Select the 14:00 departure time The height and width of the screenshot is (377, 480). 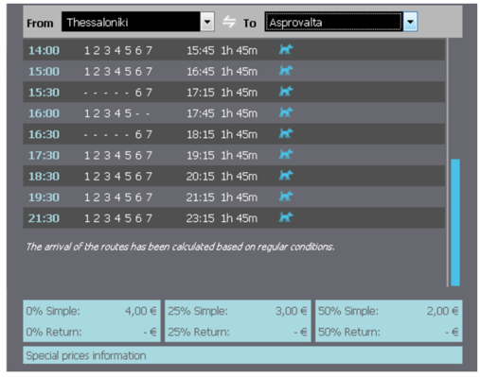(x=44, y=50)
